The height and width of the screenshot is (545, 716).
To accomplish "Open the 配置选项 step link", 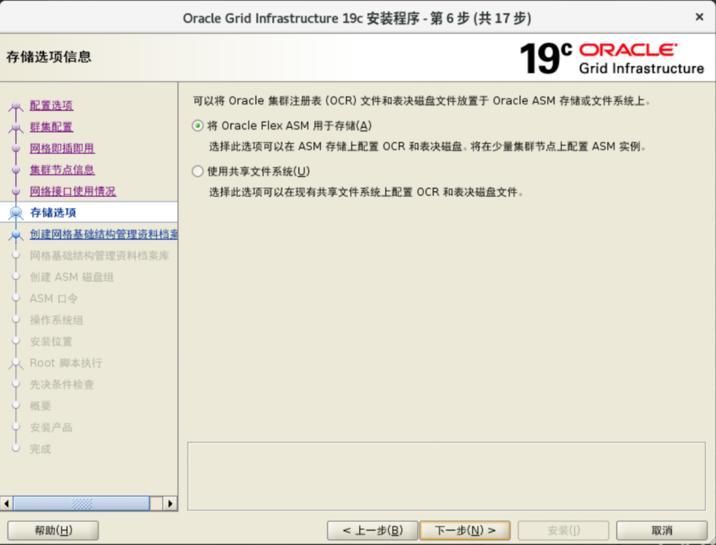I will pos(51,105).
